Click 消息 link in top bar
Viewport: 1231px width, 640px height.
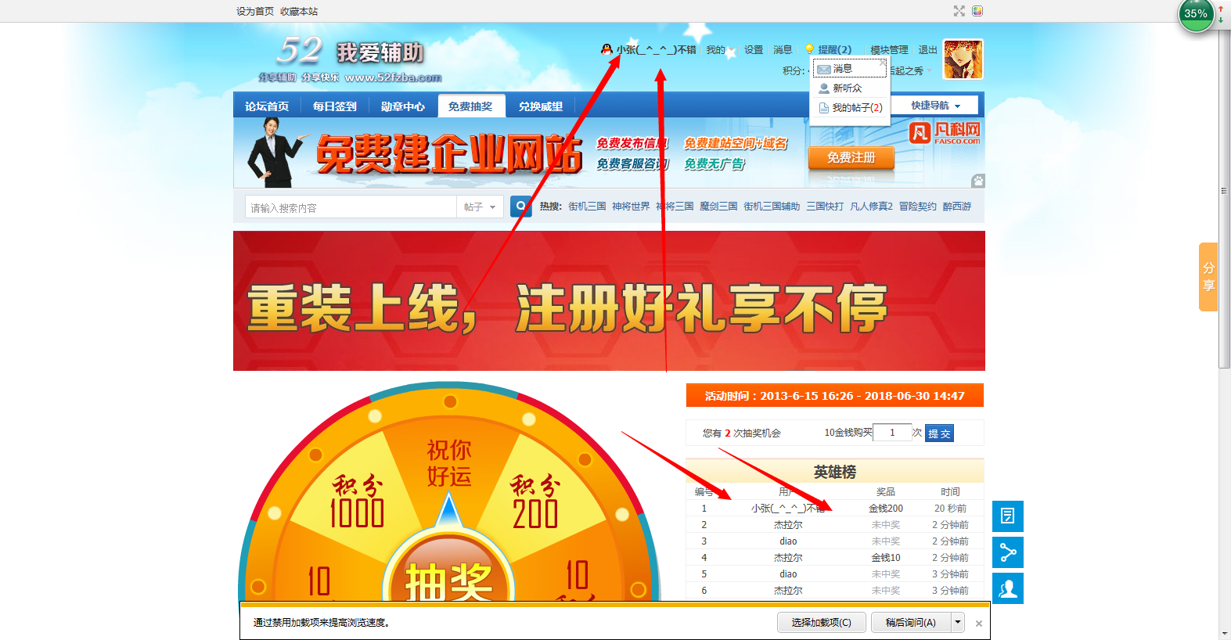783,49
